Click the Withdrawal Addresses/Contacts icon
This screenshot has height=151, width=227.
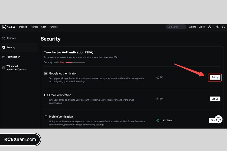(4, 68)
